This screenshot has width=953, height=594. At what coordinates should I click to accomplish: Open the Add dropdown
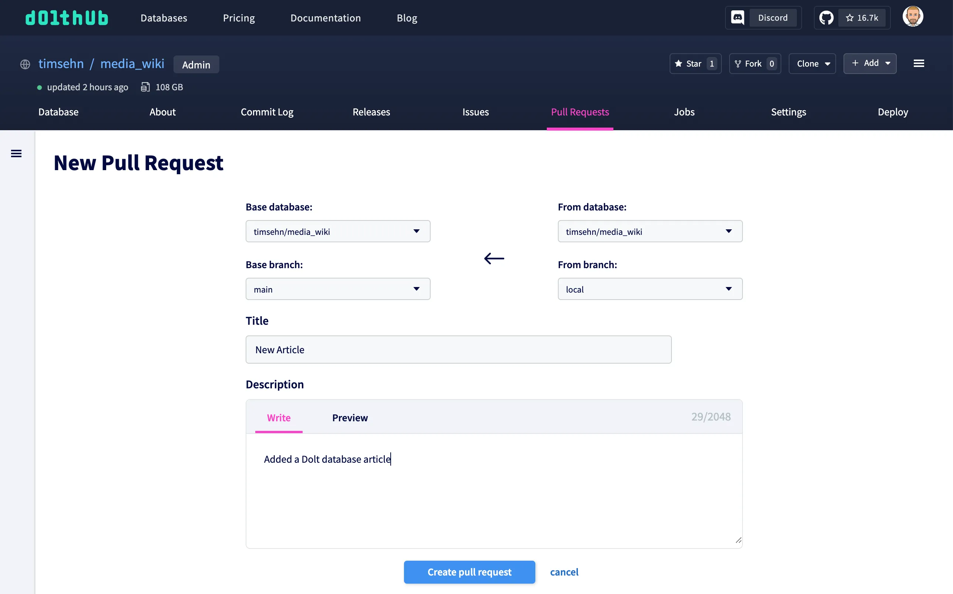pos(870,63)
